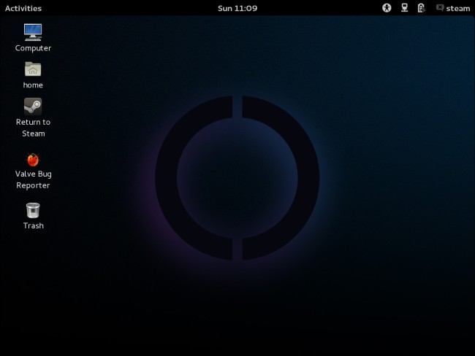475x356 pixels.
Task: Open the accessibility menu icon
Action: [387, 8]
